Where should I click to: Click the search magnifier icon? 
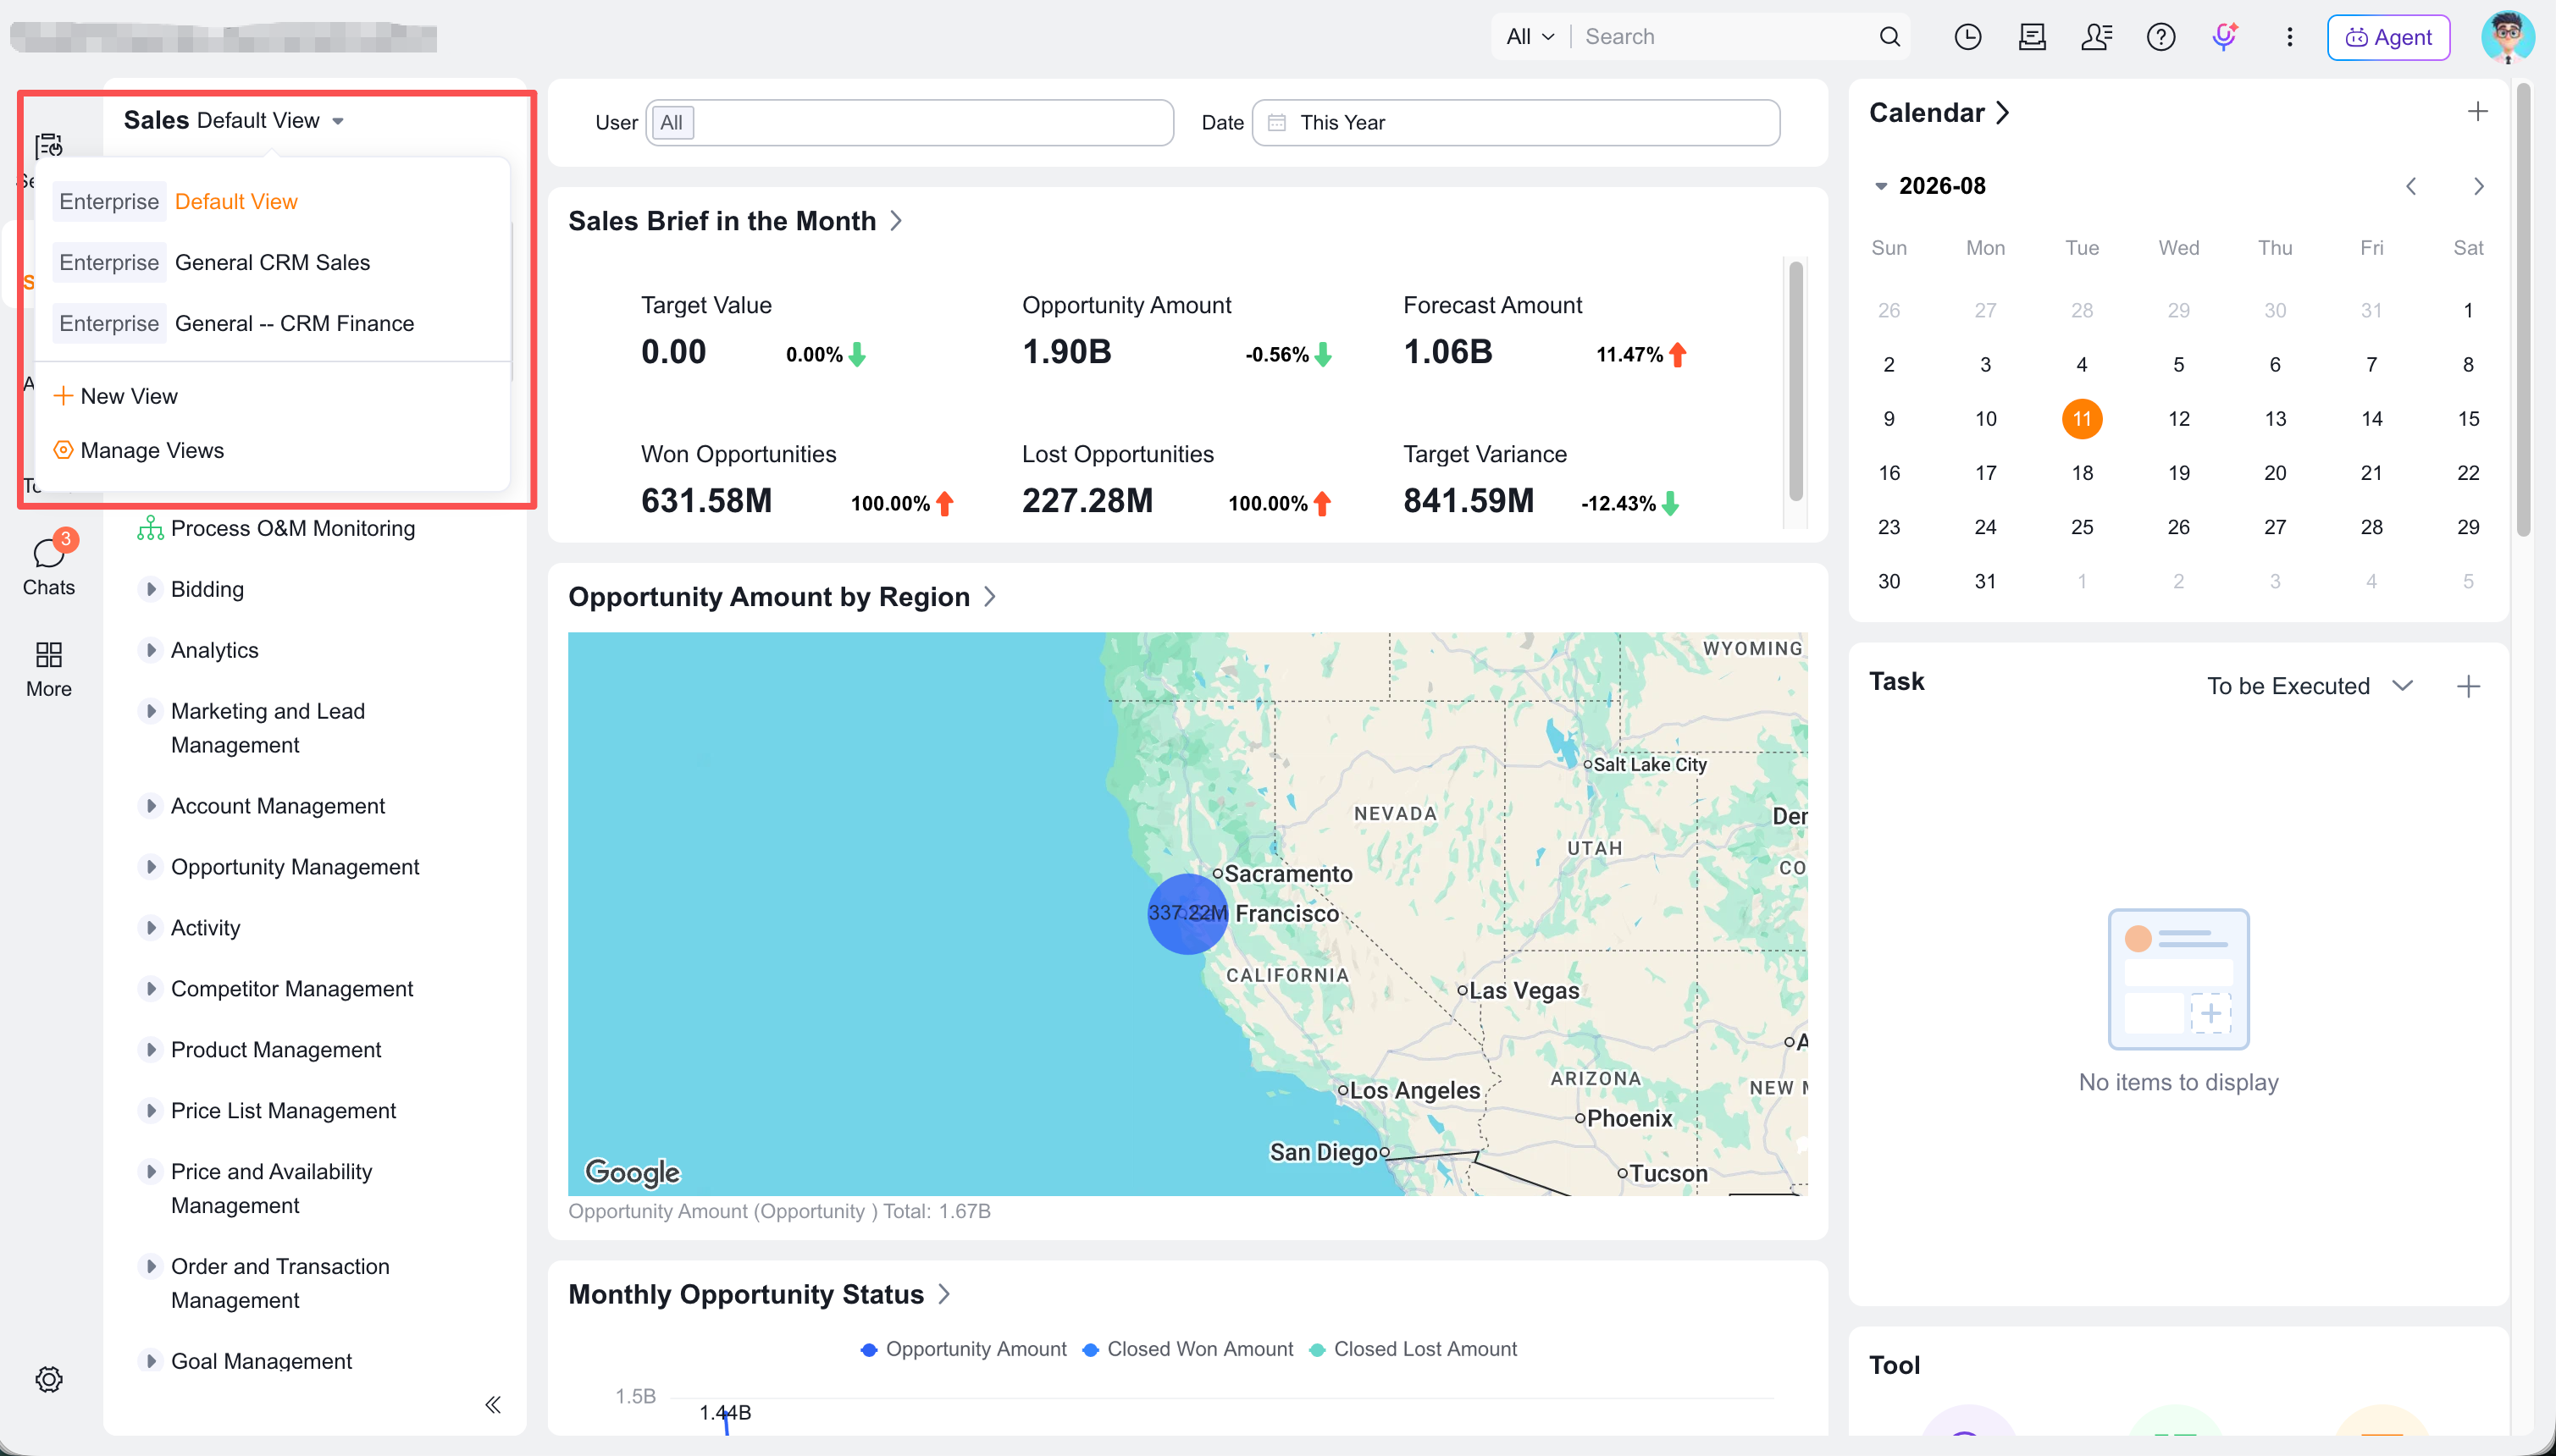(1889, 37)
